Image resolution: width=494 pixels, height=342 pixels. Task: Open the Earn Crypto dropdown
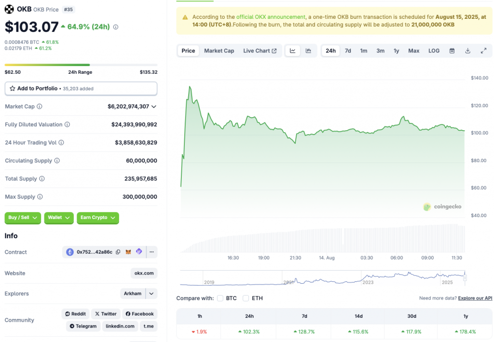click(x=97, y=218)
